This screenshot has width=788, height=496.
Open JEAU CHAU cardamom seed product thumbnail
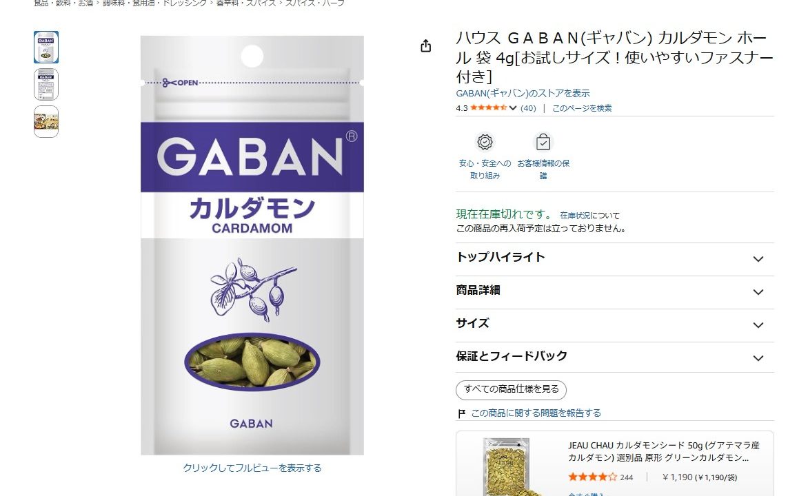pos(505,467)
